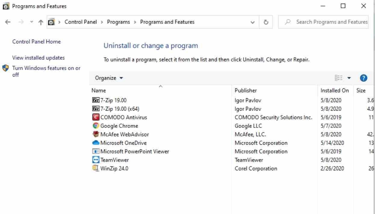Click the McAfee WebAdvisor icon
Viewport: 375px width, 214px height.
[96, 134]
